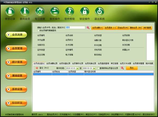Enable 按会员编号精确查找 checkbox
Image resolution: width=158 pixels, height=117 pixels.
pos(38,31)
